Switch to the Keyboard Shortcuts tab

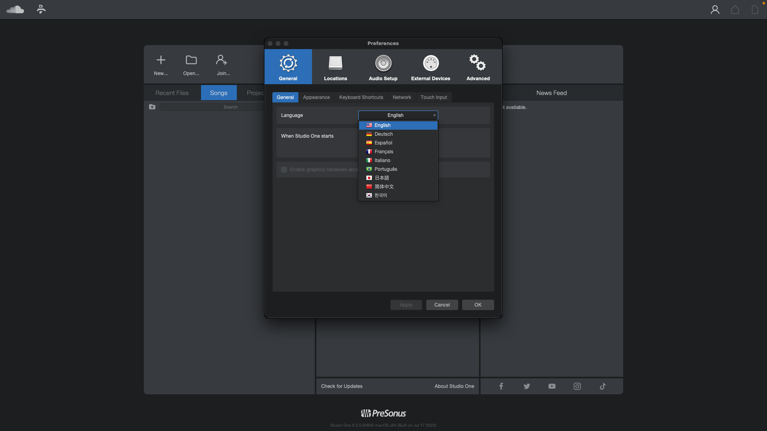pyautogui.click(x=361, y=97)
